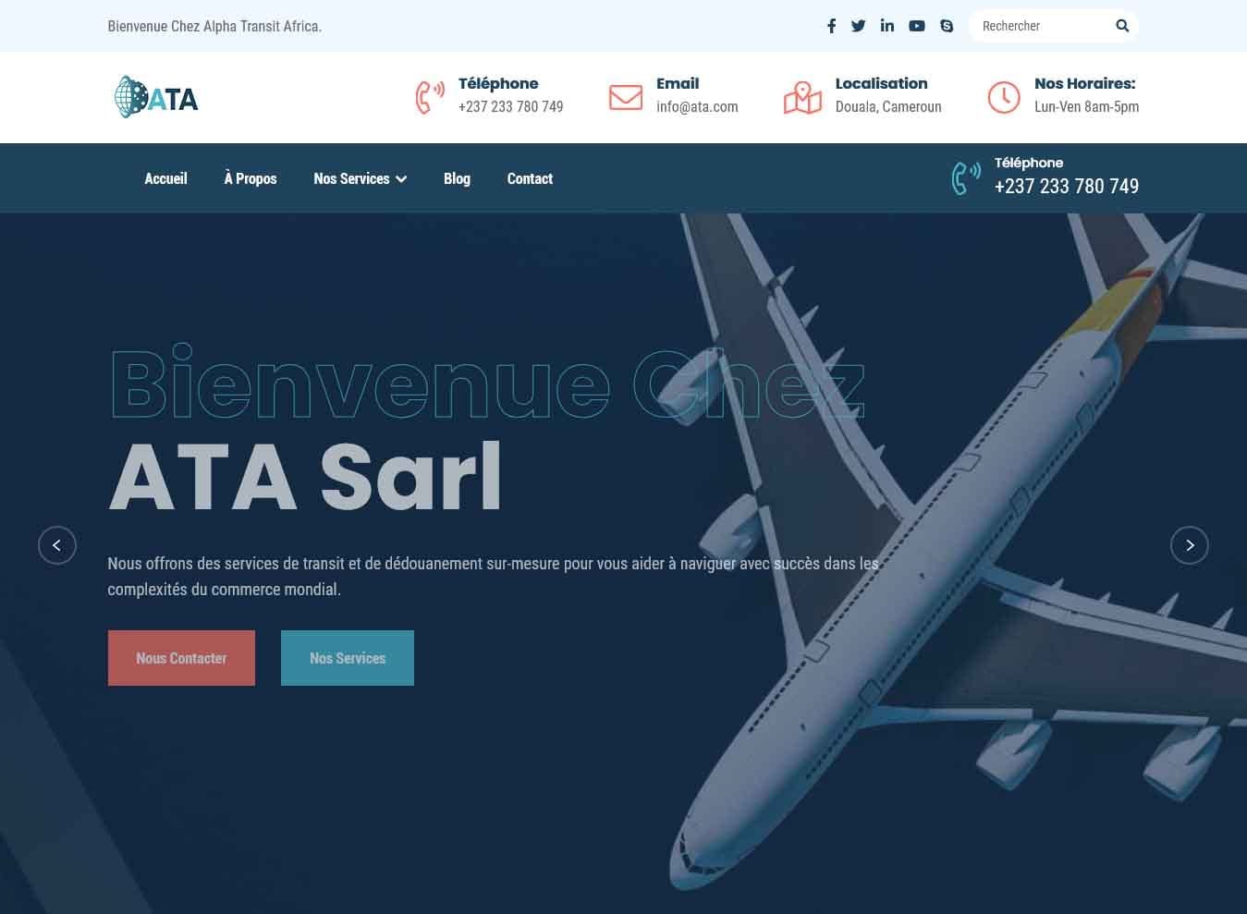Click the red phone icon in header
This screenshot has width=1247, height=914.
pyautogui.click(x=429, y=97)
